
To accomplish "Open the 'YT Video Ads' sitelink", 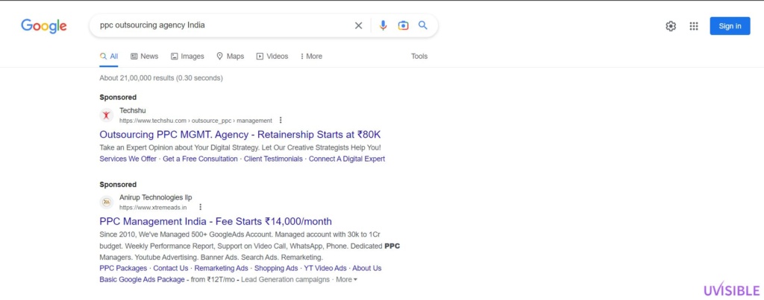I will click(x=325, y=269).
